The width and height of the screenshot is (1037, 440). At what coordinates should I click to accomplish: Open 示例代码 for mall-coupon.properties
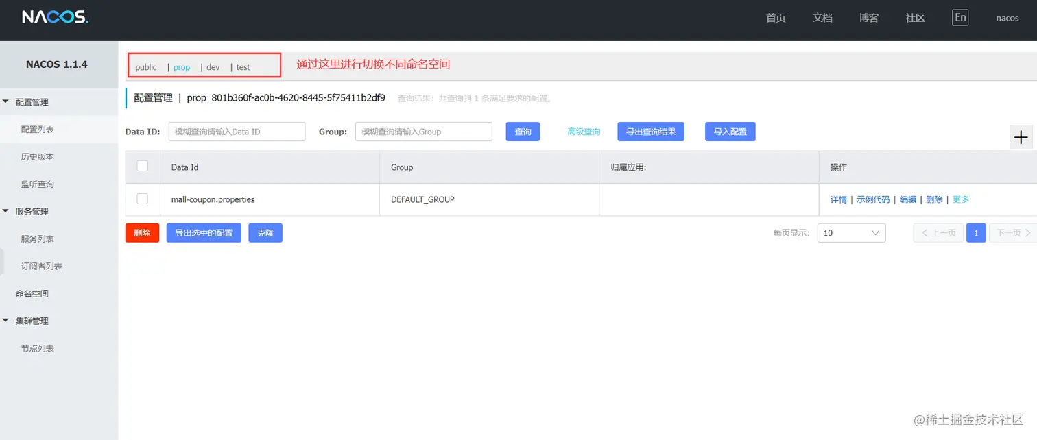(873, 199)
